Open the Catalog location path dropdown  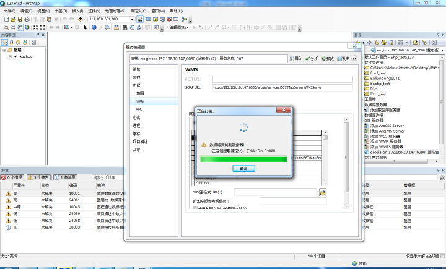pyautogui.click(x=442, y=50)
